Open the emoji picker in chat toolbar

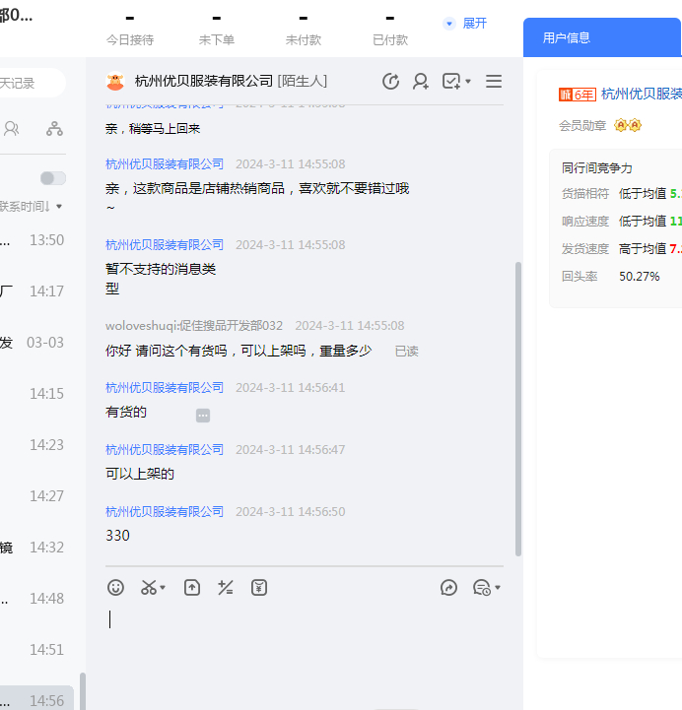[115, 588]
